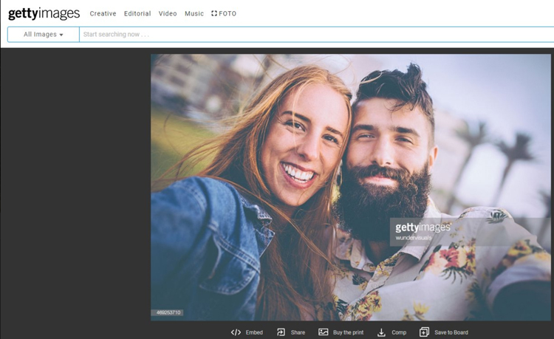Click the FOTO frame icon

click(214, 13)
